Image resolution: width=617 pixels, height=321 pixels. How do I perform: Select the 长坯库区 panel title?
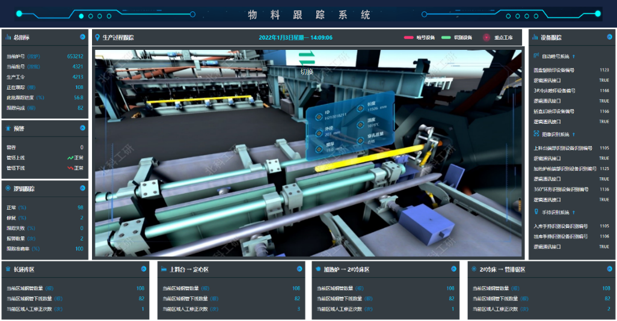(x=27, y=269)
